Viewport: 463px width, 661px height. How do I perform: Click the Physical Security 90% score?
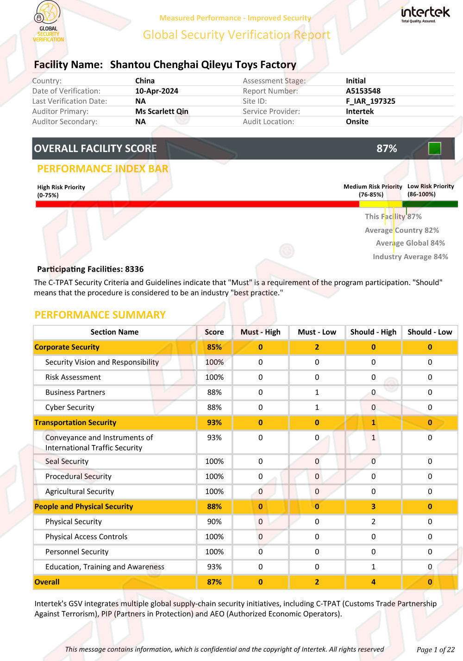(x=214, y=521)
